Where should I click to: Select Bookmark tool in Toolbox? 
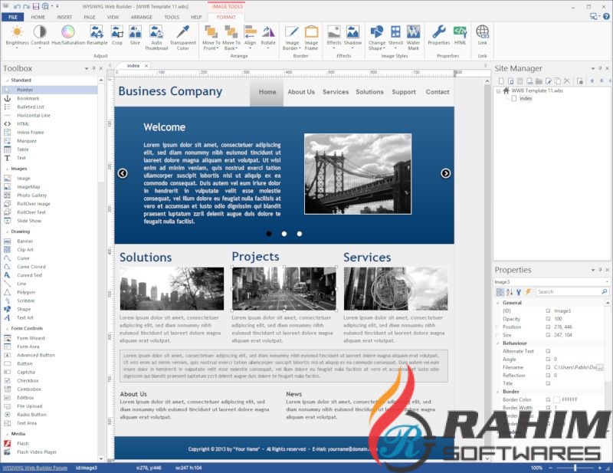point(28,99)
